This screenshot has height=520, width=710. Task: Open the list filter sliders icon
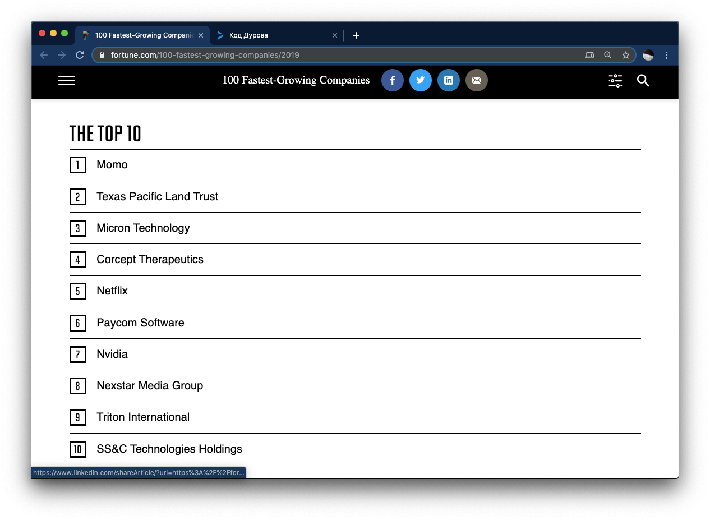coord(615,81)
